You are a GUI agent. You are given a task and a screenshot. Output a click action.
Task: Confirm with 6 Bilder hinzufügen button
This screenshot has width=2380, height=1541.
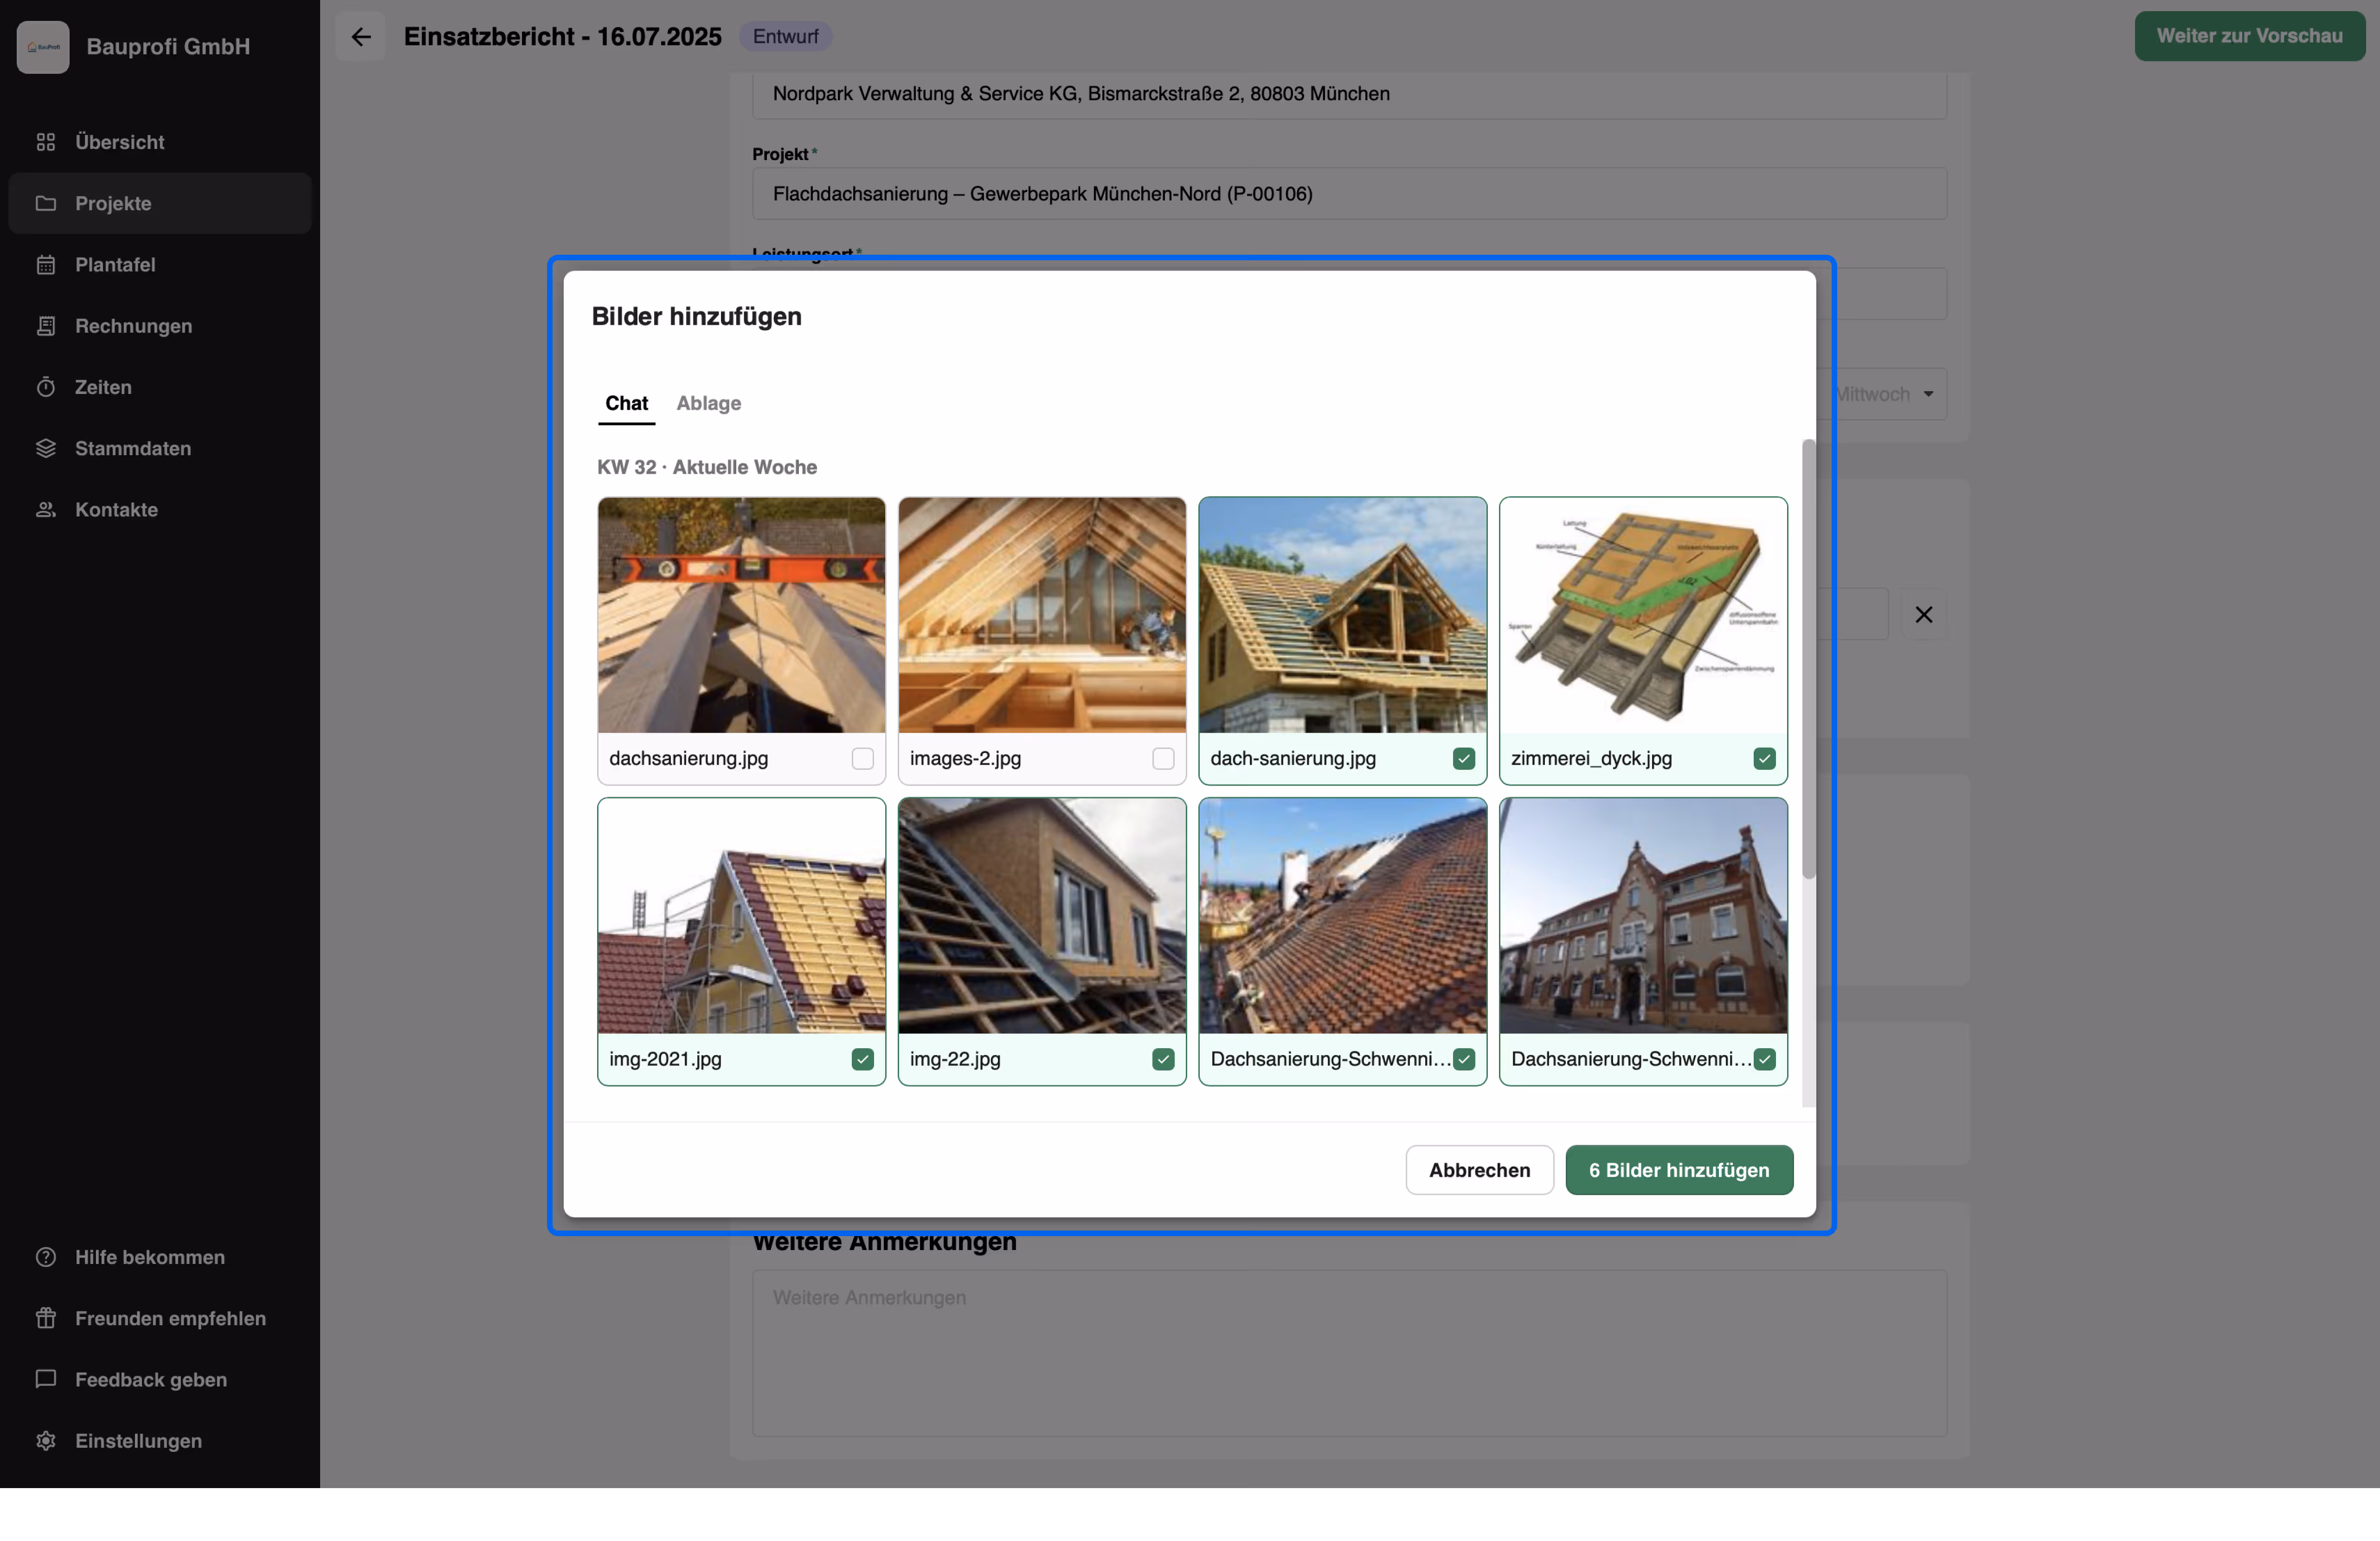coord(1678,1170)
